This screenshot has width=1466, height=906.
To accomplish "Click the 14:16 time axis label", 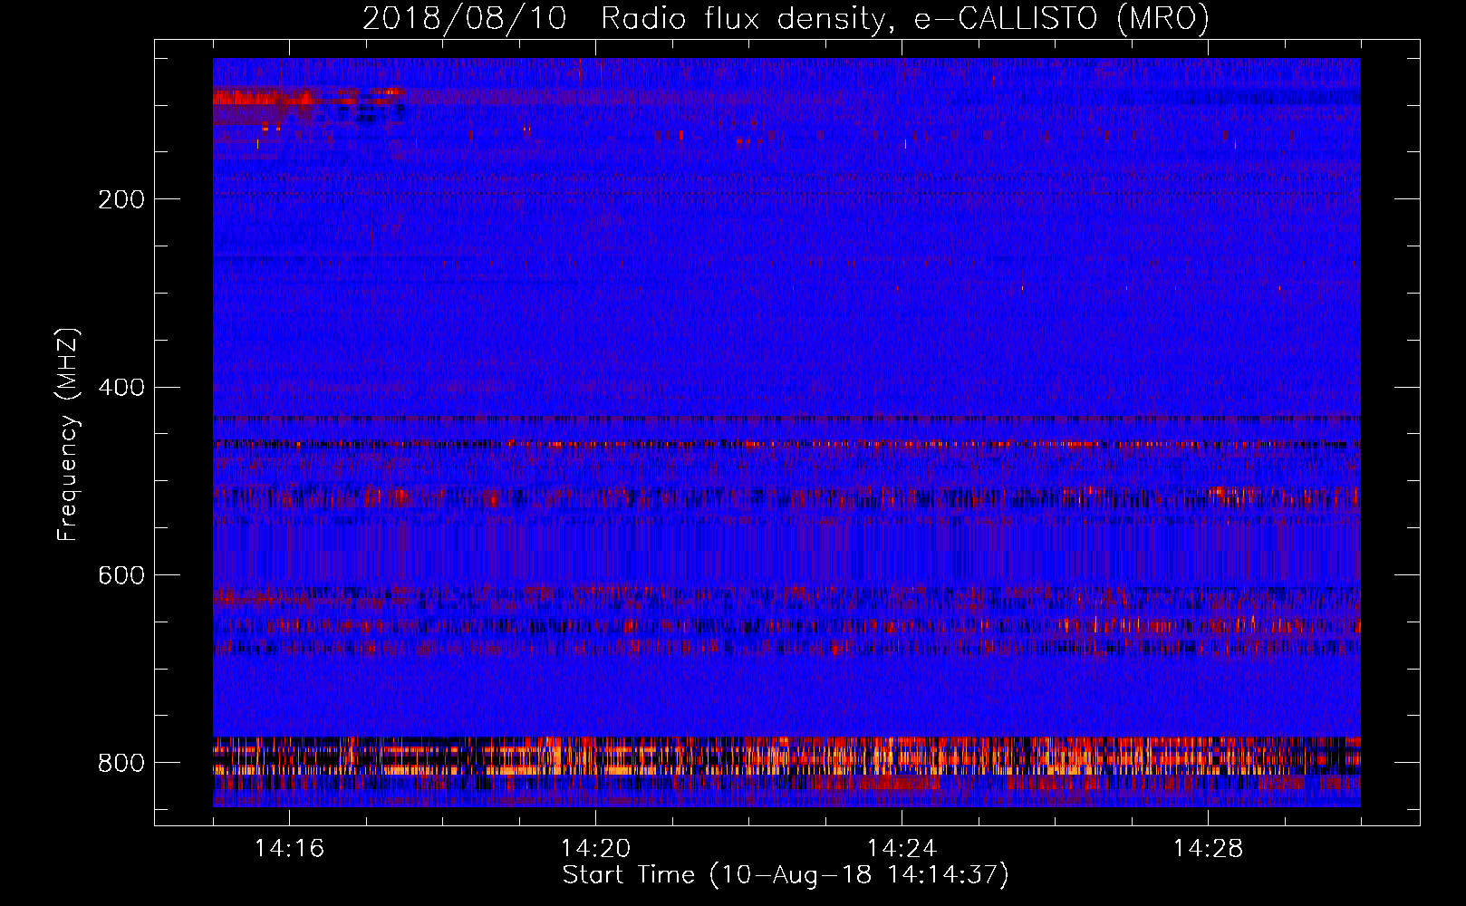I will click(x=289, y=849).
